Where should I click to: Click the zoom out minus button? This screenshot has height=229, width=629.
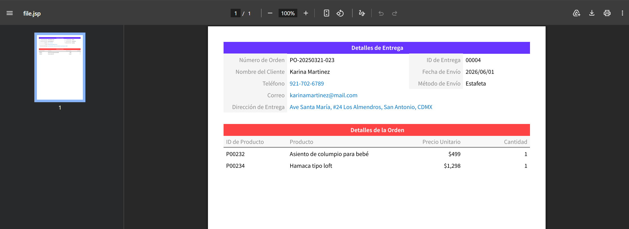[x=270, y=13]
